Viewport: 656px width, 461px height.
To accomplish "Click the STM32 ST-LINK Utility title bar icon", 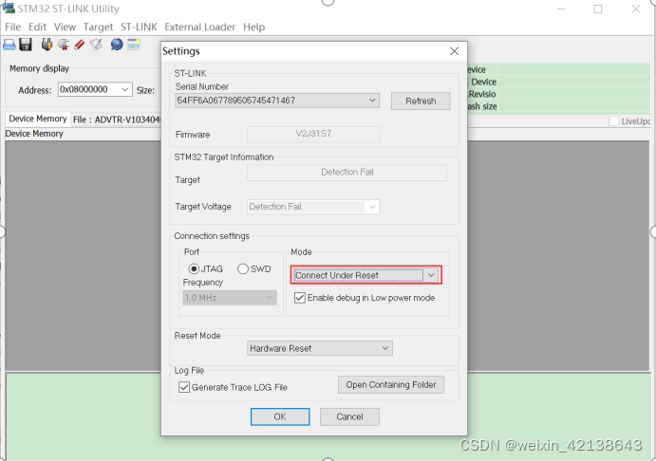I will coord(9,8).
